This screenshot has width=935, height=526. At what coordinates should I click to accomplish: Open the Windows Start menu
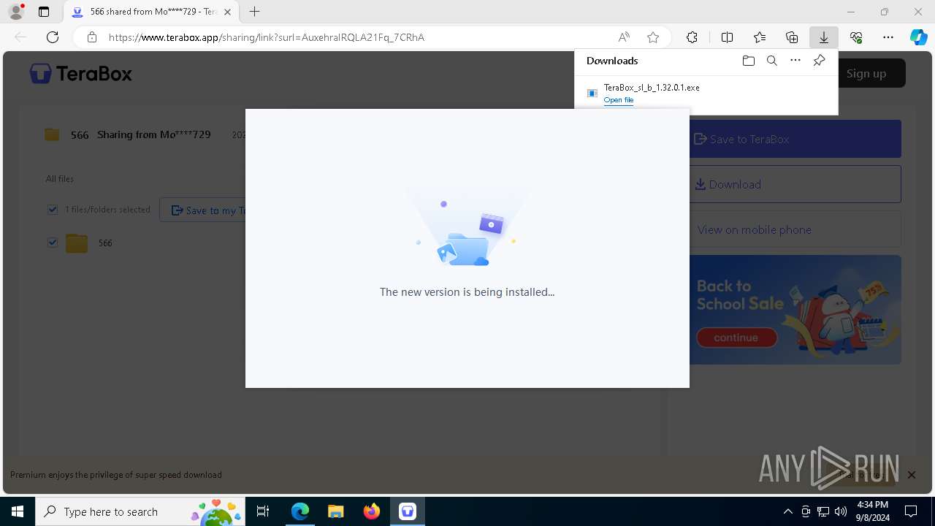(18, 511)
